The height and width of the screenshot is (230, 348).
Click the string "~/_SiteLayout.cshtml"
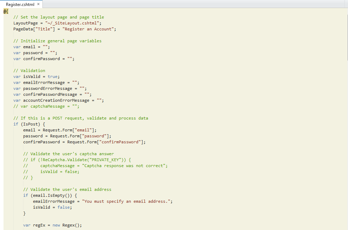point(72,23)
